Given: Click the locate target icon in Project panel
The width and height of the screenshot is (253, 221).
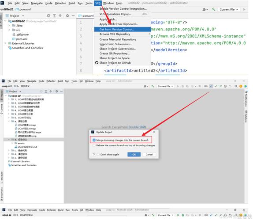Looking at the screenshot, I should 48,16.
